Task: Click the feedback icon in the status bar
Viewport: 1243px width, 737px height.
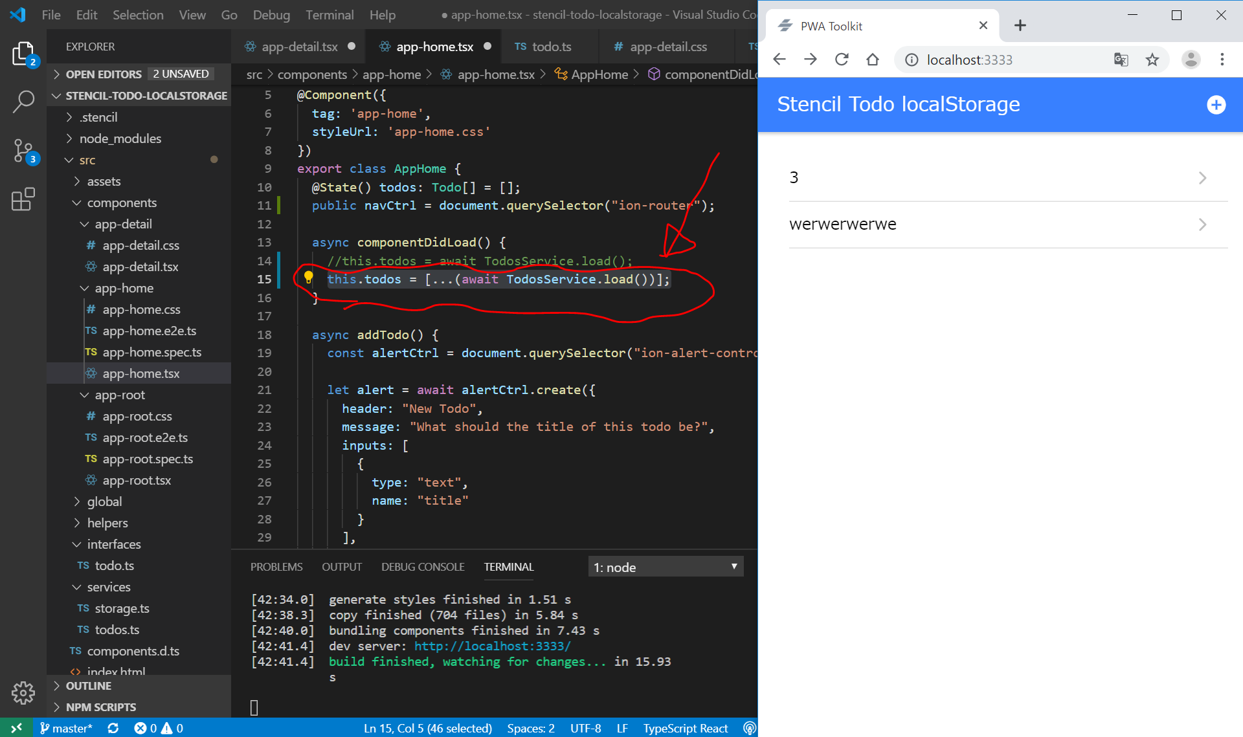Action: click(x=750, y=728)
